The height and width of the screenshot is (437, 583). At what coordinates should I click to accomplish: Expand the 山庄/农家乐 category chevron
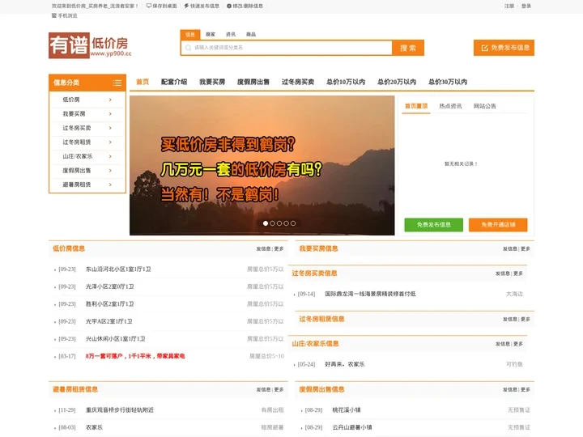(x=110, y=156)
